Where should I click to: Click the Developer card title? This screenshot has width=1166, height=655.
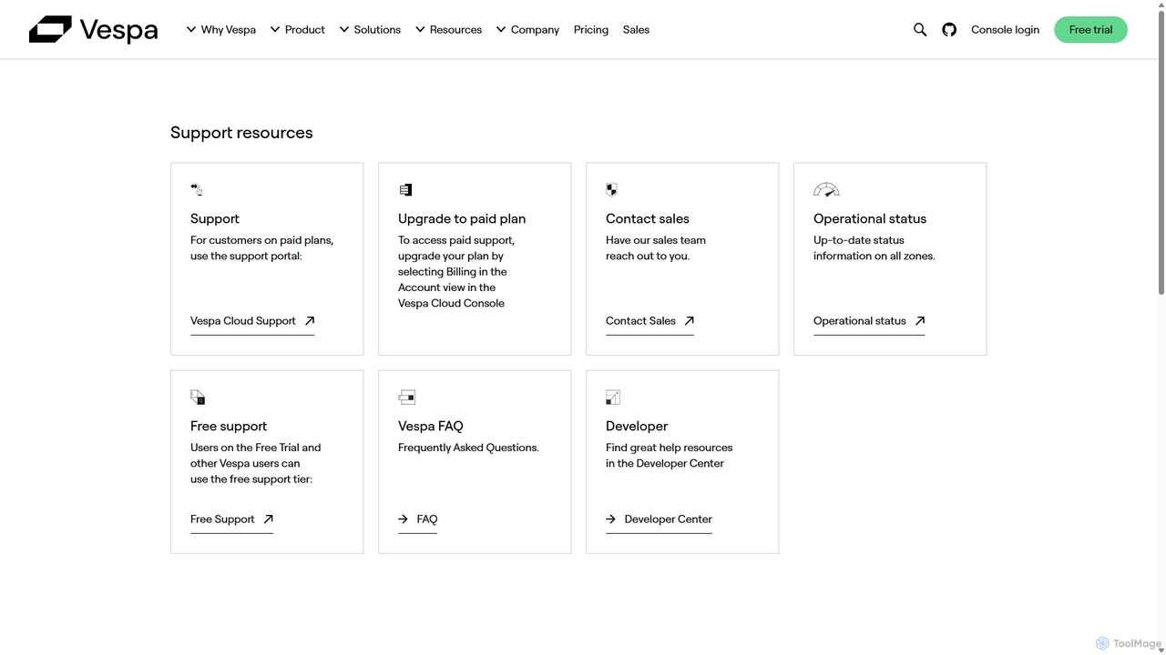(637, 426)
